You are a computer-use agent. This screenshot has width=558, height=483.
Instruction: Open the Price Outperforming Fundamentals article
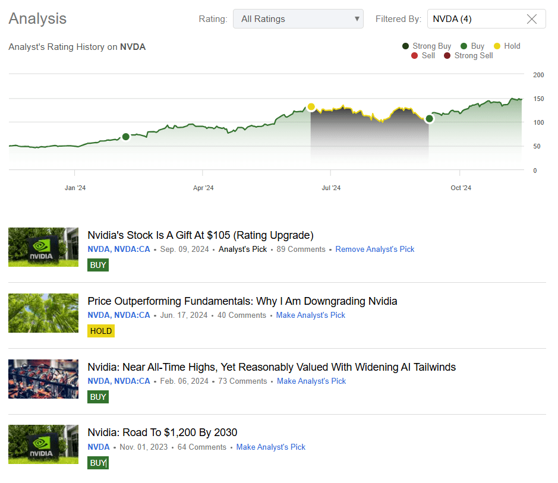242,301
